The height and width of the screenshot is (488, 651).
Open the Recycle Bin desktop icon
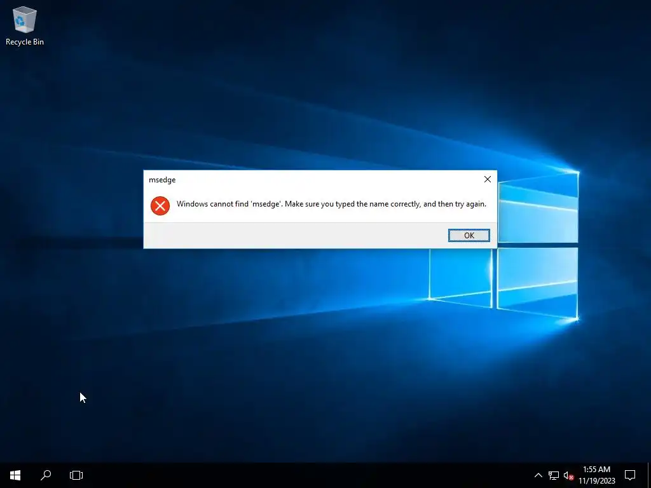tap(25, 25)
